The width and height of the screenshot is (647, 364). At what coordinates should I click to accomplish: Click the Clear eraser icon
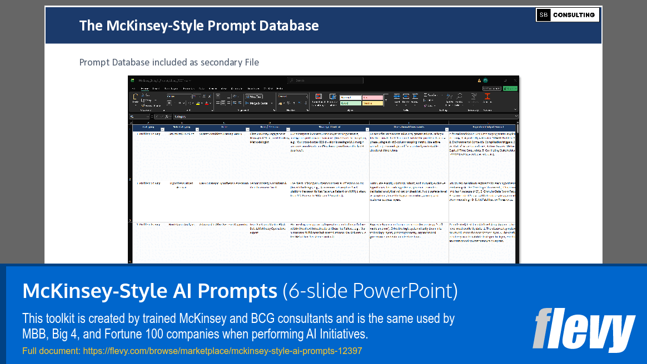pos(425,105)
